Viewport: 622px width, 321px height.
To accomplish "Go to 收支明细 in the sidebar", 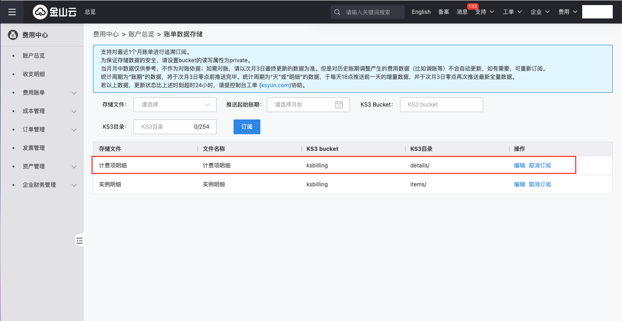I will pos(34,74).
